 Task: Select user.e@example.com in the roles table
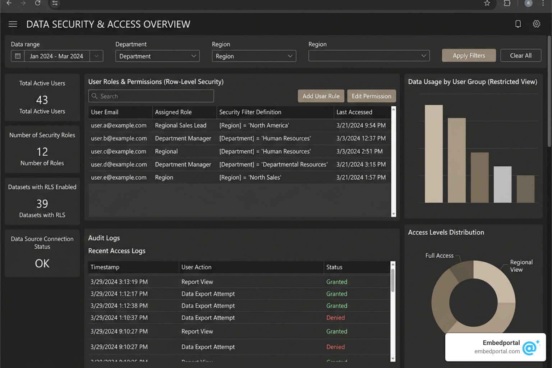point(119,177)
